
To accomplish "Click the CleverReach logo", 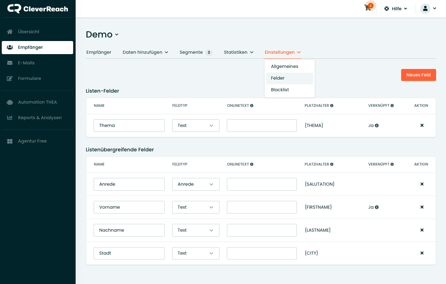I will tap(38, 9).
